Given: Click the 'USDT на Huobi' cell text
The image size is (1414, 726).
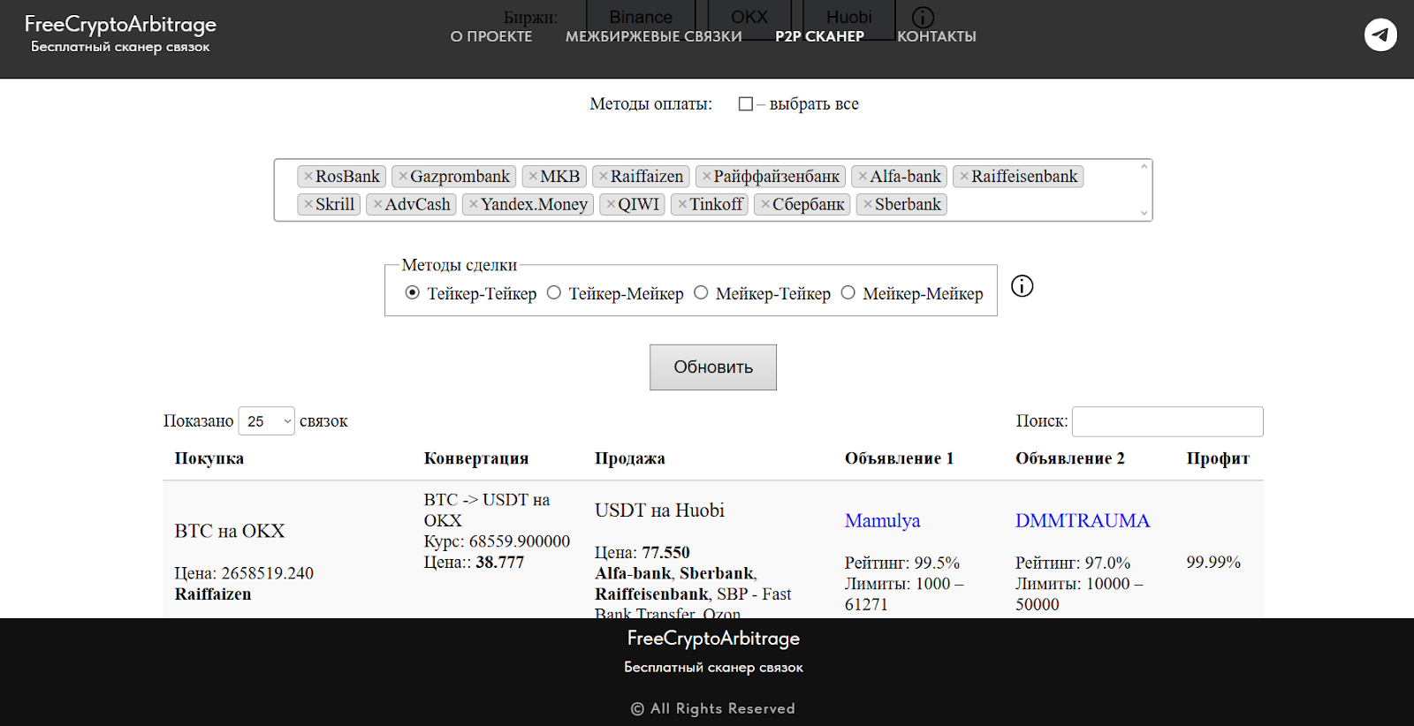Looking at the screenshot, I should click(659, 510).
